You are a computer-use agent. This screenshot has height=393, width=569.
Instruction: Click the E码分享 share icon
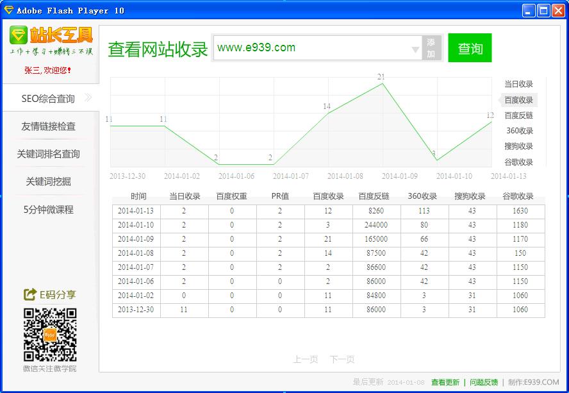(29, 295)
